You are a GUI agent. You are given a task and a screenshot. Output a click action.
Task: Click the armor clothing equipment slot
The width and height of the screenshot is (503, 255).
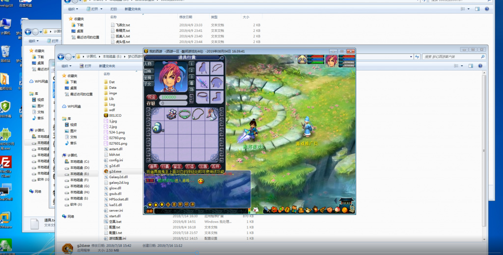coord(217,82)
